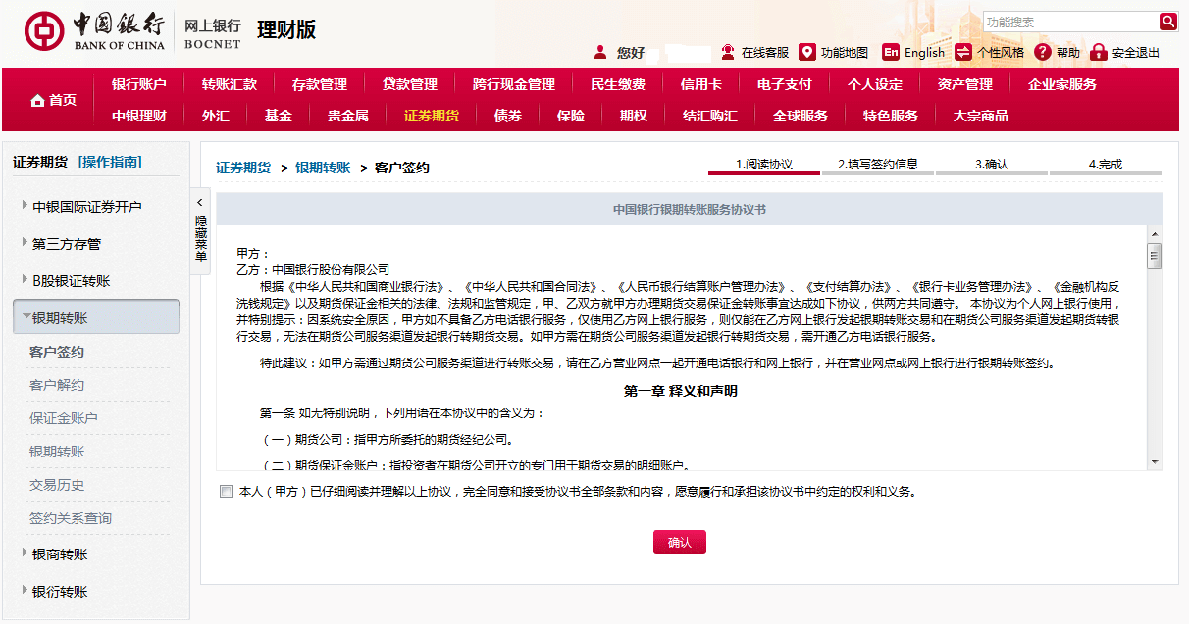Open the 保险 menu
This screenshot has height=624, width=1189.
571,116
